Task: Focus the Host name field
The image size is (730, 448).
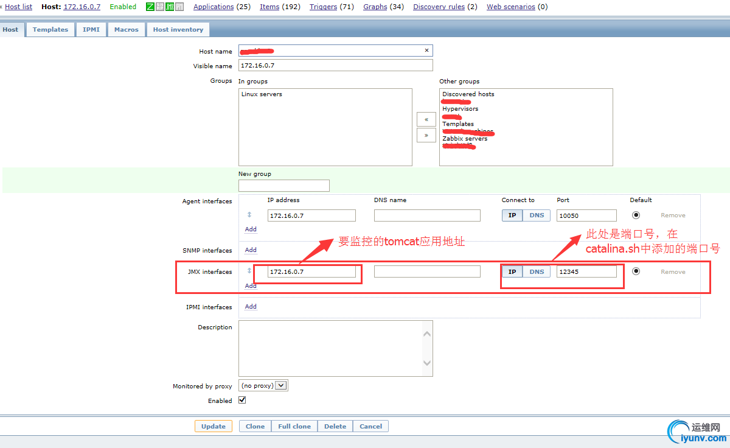Action: coord(336,51)
